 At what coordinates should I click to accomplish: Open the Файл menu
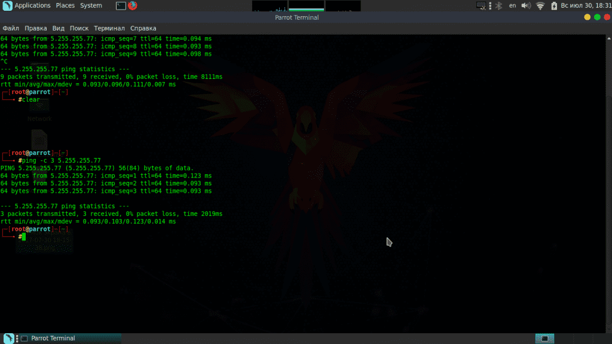tap(10, 28)
